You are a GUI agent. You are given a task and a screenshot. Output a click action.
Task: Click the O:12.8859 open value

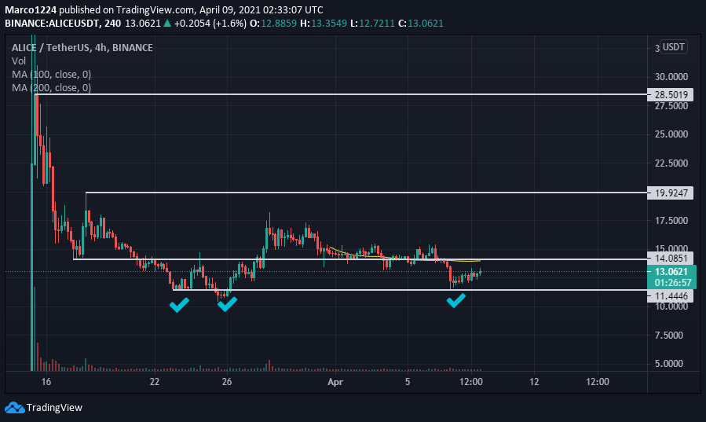273,23
